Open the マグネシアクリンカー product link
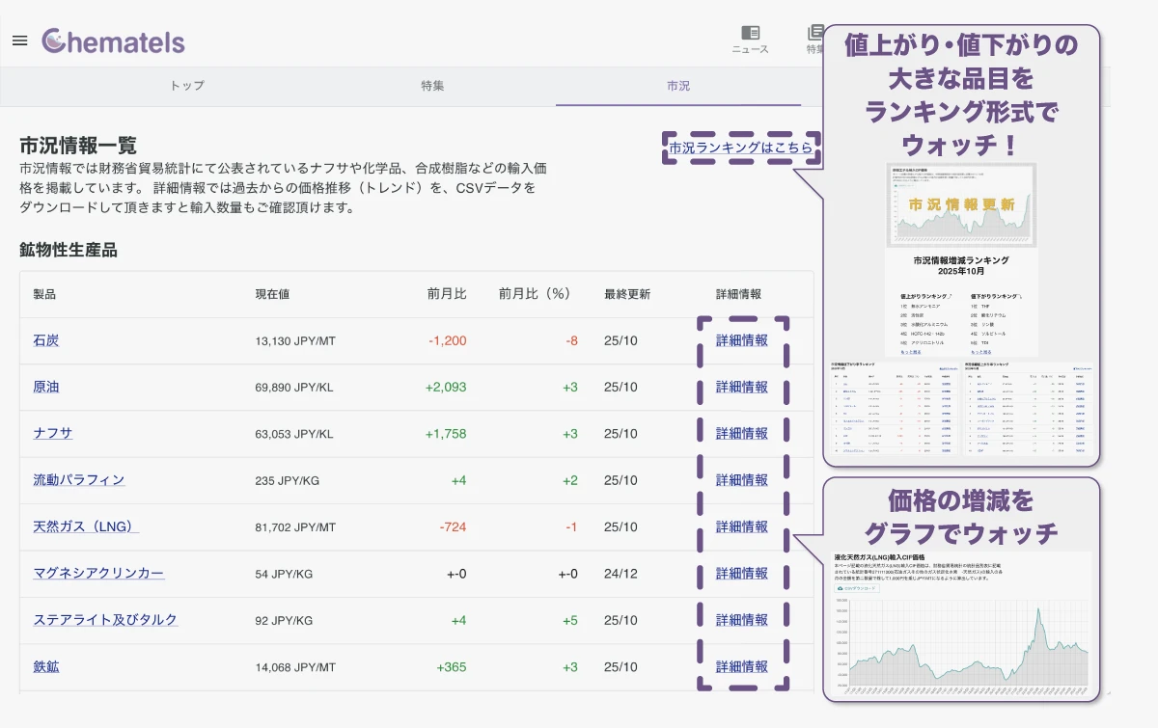The width and height of the screenshot is (1158, 728). pyautogui.click(x=96, y=573)
